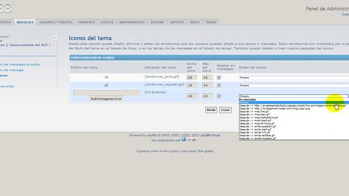This screenshot has width=349, height=196.
Task: Open Orden de iconos dropdown for icon_print.gif
Action: [294, 77]
